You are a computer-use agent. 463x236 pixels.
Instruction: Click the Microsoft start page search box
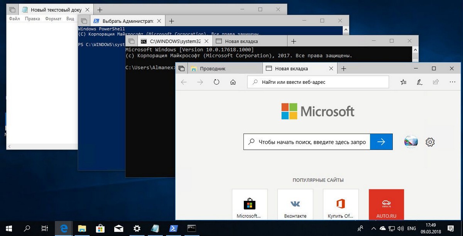(x=307, y=142)
